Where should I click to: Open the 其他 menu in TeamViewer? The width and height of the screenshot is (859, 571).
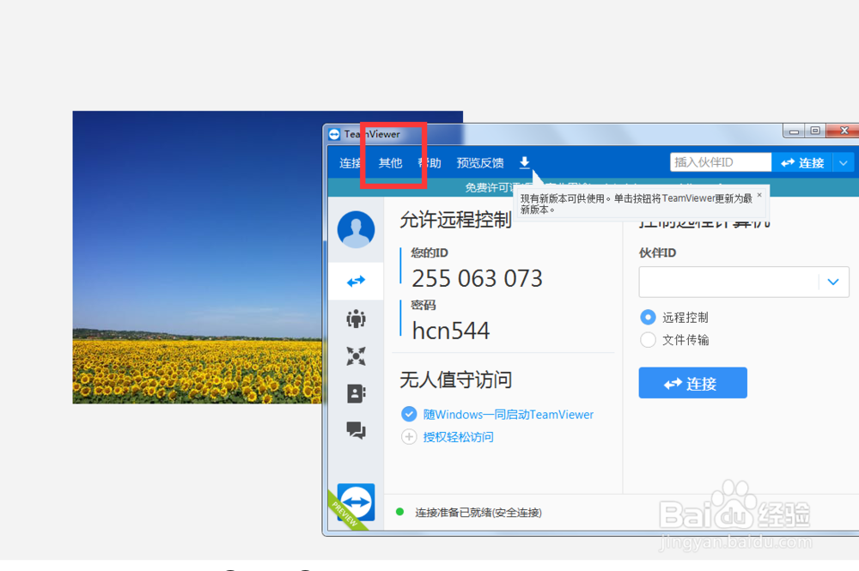(x=390, y=163)
